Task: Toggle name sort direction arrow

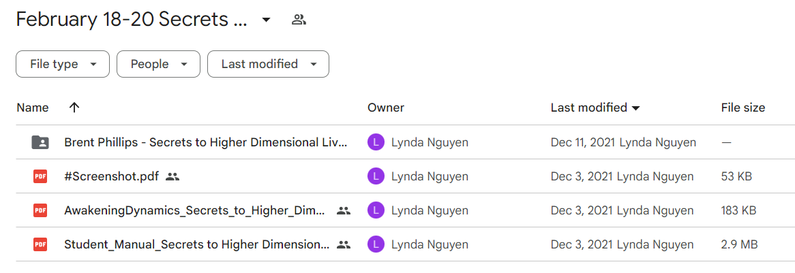Action: pos(74,108)
